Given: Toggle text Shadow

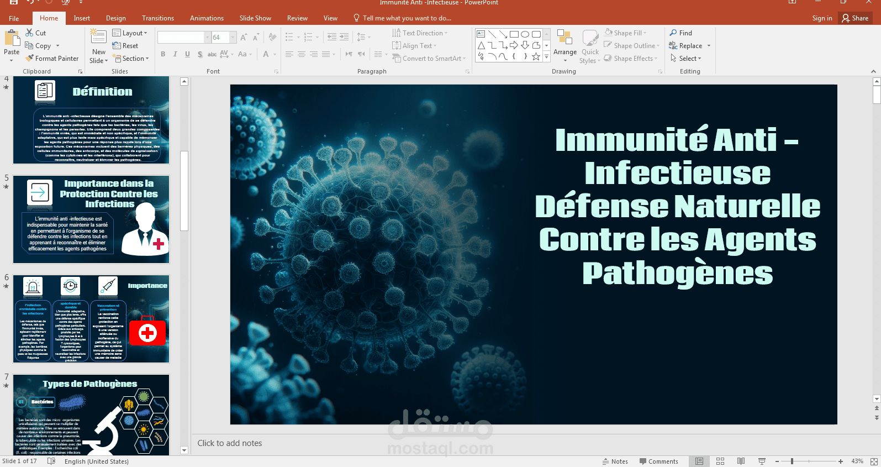Looking at the screenshot, I should coord(199,54).
